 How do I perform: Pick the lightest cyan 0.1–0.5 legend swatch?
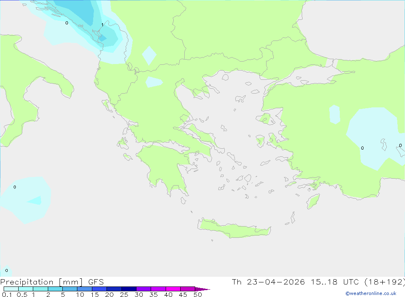coord(11,289)
